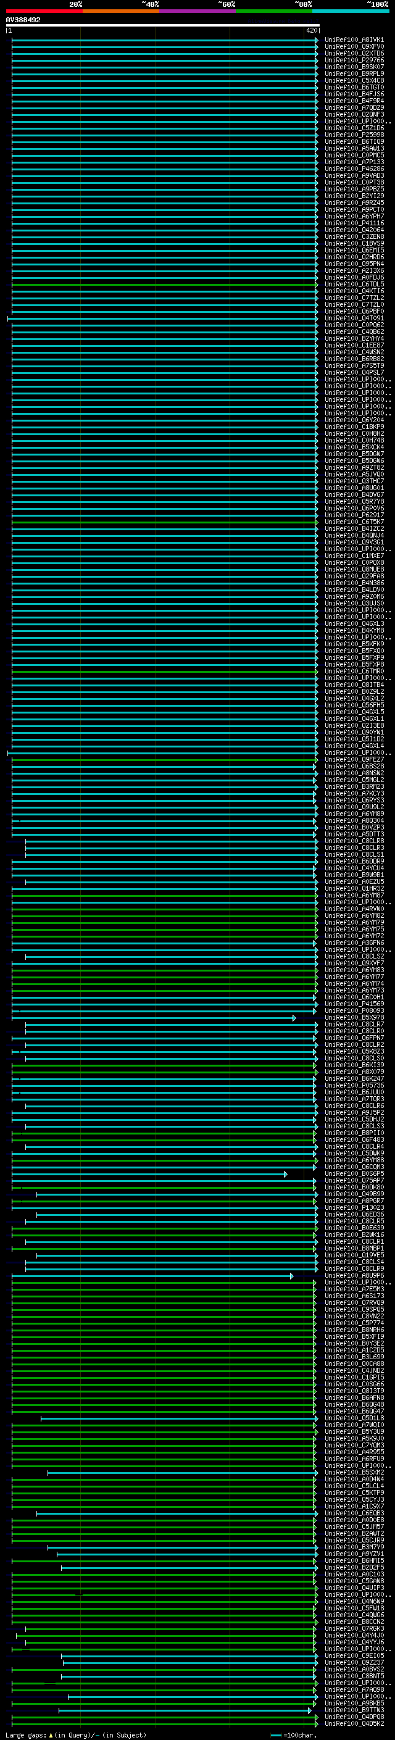Select hit UniRef100_Q4UIP3
The width and height of the screenshot is (395, 1740).
(354, 1588)
